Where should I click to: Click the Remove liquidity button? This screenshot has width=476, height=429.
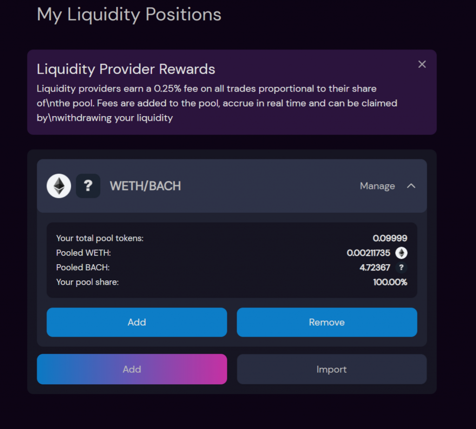327,322
